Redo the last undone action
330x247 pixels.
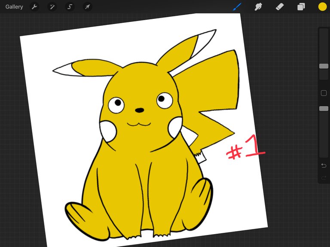324,178
